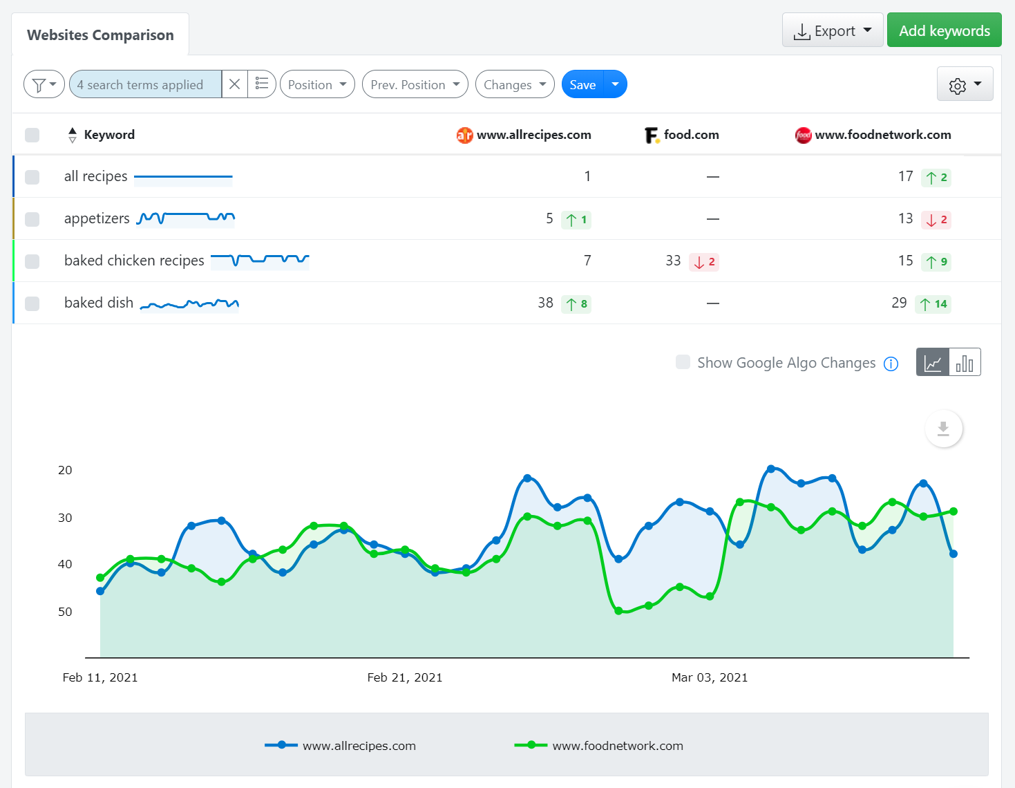
Task: Open the 'baked chicken recipes' sparkline
Action: tap(260, 261)
